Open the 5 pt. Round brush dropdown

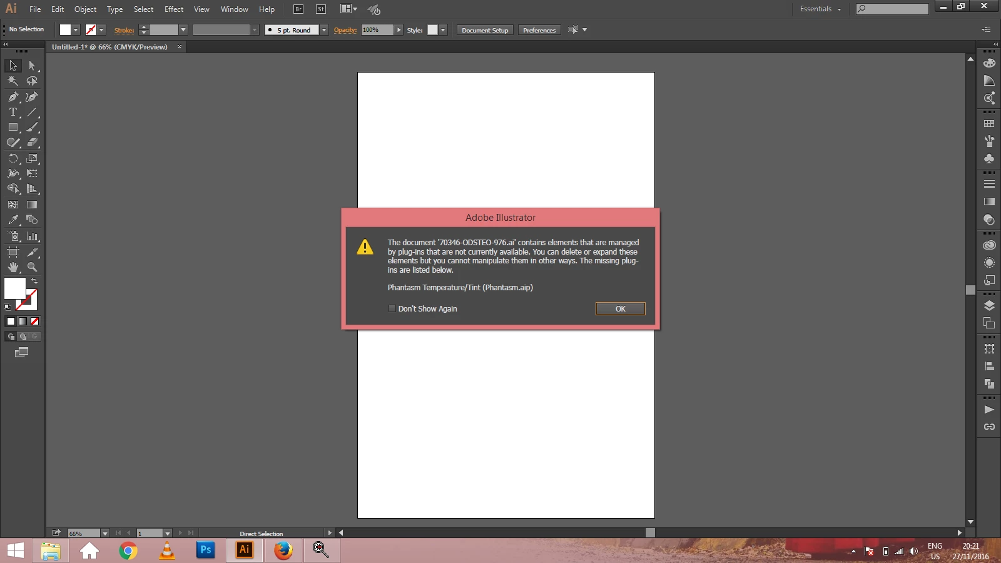[324, 30]
